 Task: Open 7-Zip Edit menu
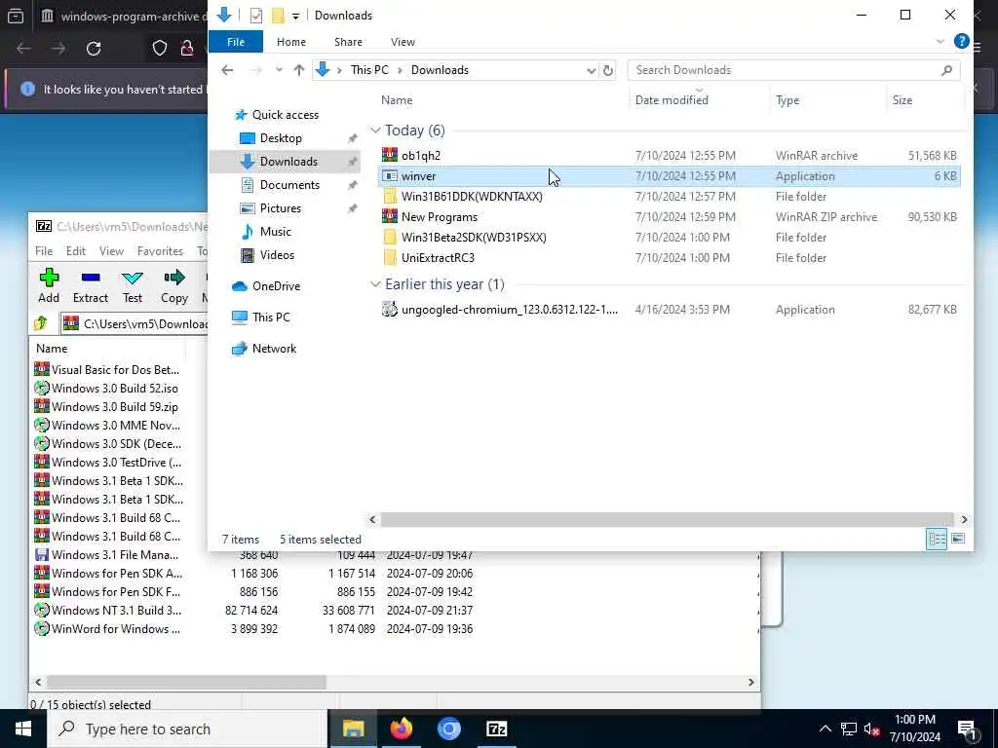[76, 251]
